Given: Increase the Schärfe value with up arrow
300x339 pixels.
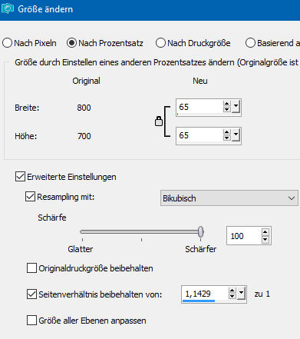Looking at the screenshot, I should coord(265,232).
